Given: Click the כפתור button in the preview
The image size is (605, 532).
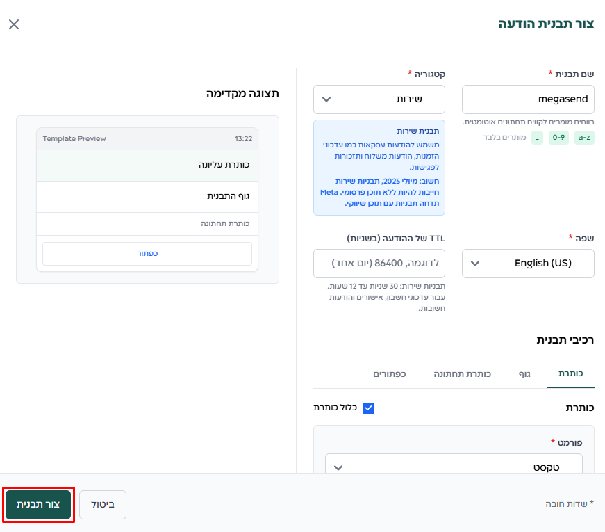Looking at the screenshot, I should (x=147, y=254).
